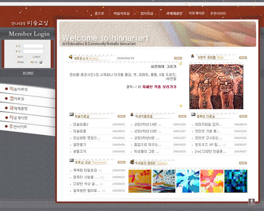Open more button in Notice section
This screenshot has height=211, width=264.
178,58
